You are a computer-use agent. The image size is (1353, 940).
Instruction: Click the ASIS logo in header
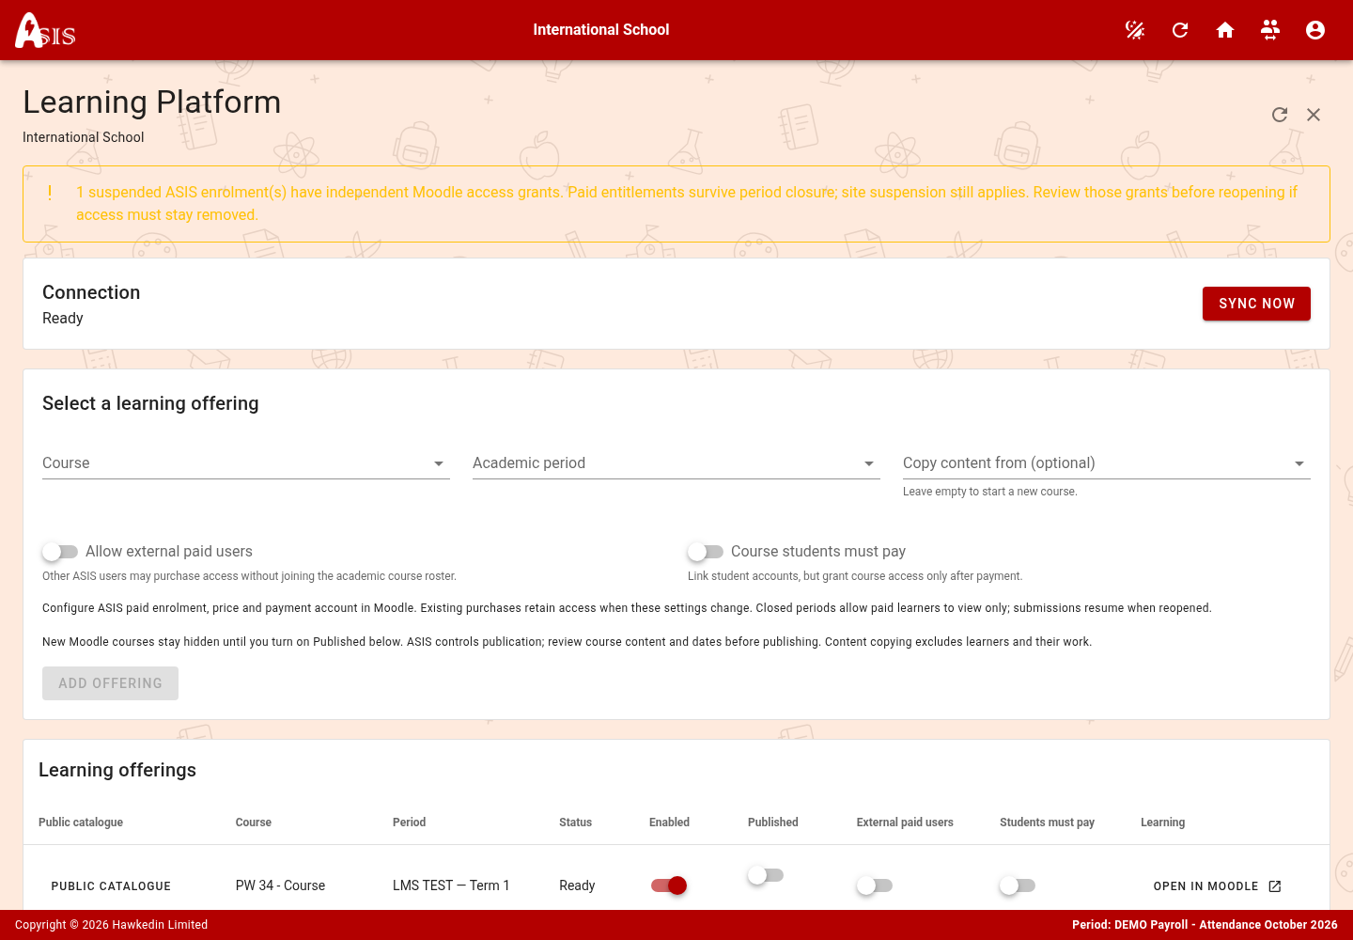point(45,30)
